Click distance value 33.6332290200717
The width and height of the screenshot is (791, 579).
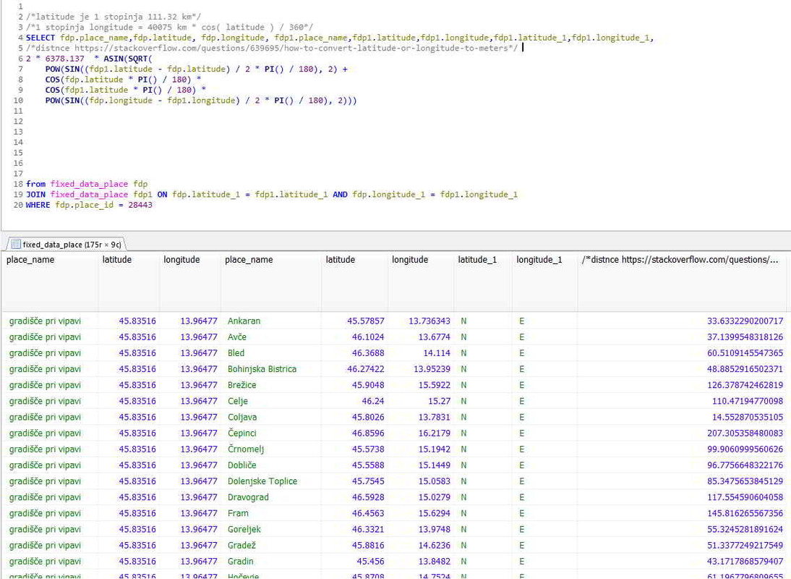pyautogui.click(x=745, y=321)
